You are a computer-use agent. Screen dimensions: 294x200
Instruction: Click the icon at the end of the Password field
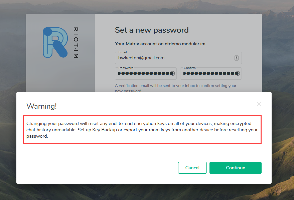[172, 74]
